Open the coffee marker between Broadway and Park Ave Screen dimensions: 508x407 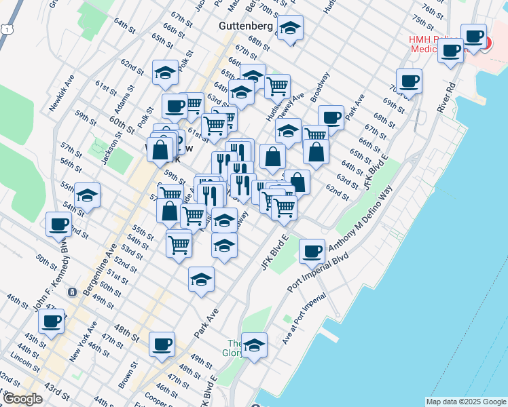pyautogui.click(x=331, y=118)
